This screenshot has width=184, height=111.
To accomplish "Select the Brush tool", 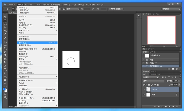I will point(5,41).
